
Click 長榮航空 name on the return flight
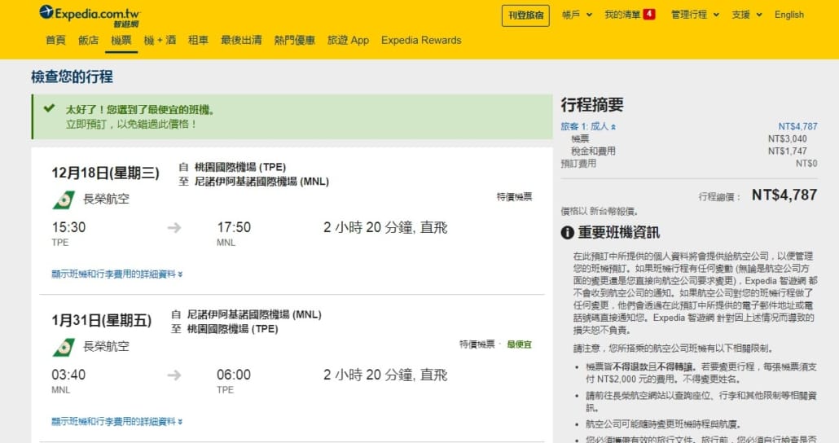(106, 347)
